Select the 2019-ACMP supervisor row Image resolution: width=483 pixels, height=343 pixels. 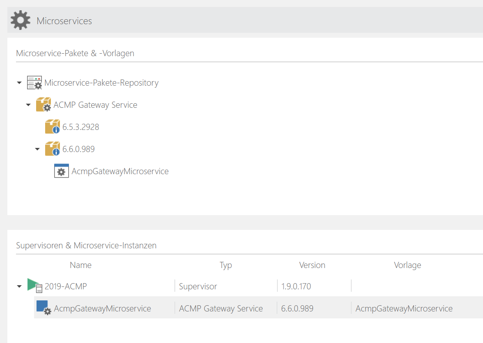pyautogui.click(x=66, y=286)
